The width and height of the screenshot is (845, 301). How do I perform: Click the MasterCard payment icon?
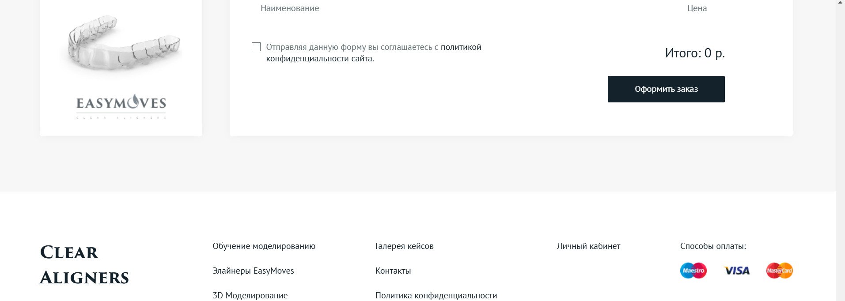[779, 271]
